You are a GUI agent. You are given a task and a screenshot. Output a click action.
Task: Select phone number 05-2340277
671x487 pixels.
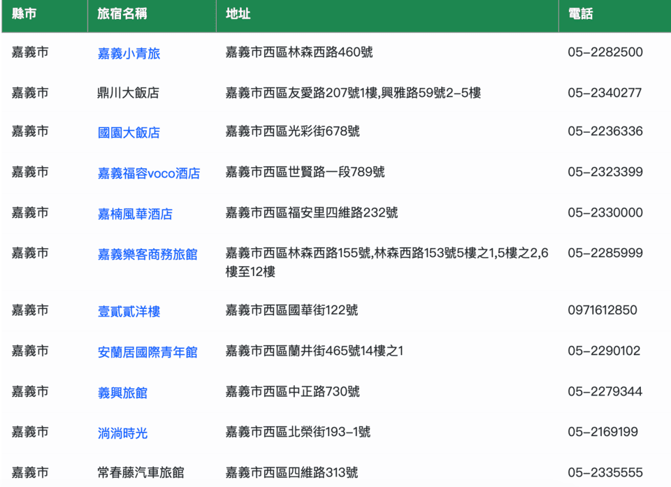pos(605,92)
